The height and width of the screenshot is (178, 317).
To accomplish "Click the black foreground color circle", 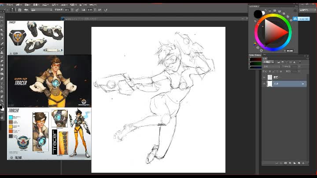I will pos(258,14).
